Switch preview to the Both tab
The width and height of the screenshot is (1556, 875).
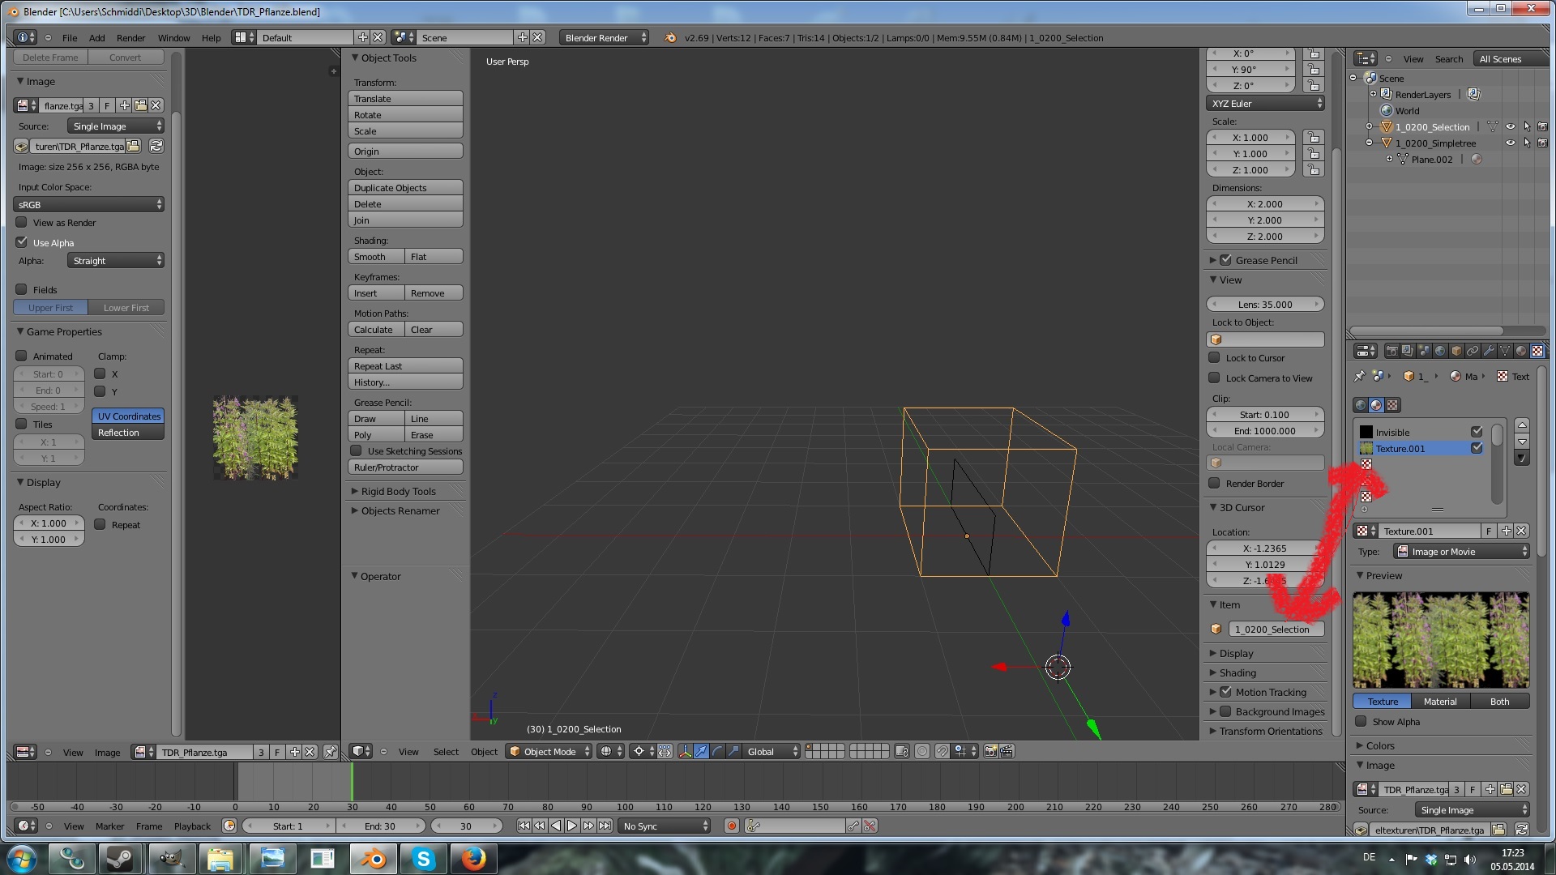point(1498,701)
